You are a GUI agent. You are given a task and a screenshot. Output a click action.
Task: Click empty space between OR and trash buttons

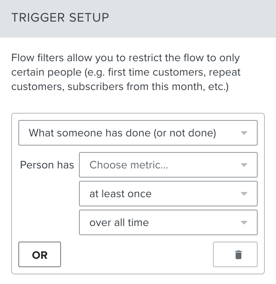click(137, 254)
